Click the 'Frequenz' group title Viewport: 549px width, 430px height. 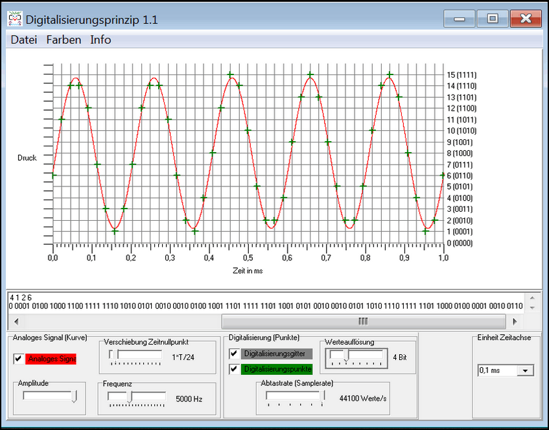pos(117,384)
